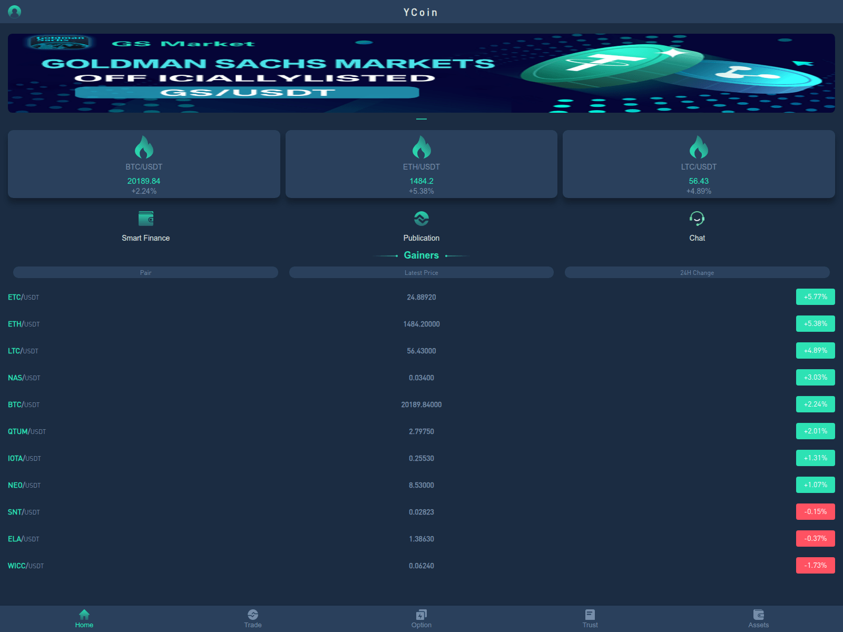This screenshot has width=843, height=632.
Task: Click the QTUM price 2.79750
Action: 421,431
